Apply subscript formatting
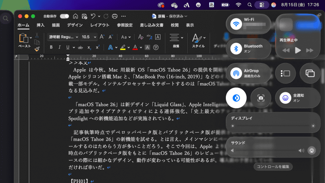 click(89, 48)
